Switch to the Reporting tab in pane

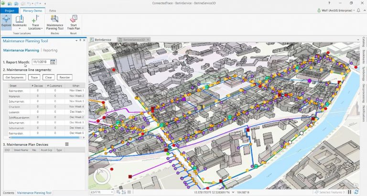(50, 50)
